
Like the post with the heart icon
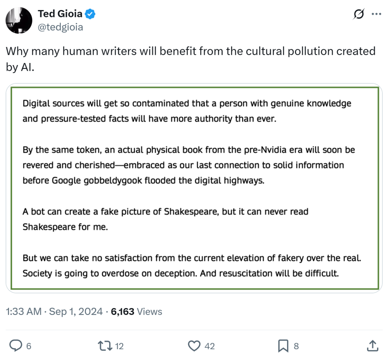coord(195,346)
